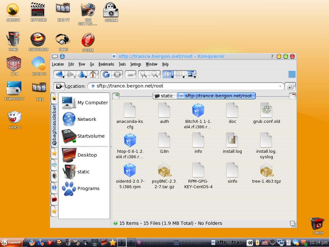329x247 pixels.
Task: Toggle the baghirasidebar vertical tab
Action: (54, 126)
